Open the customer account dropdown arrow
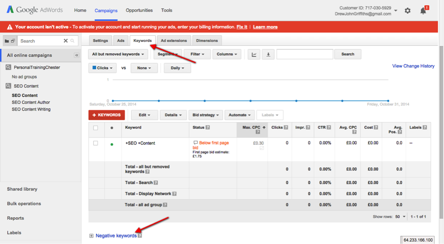This screenshot has width=444, height=244. [x=396, y=11]
